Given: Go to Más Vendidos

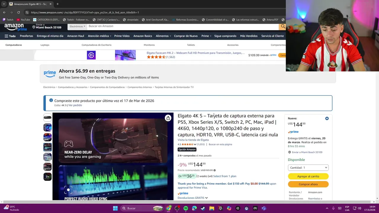Looking at the screenshot, I should [x=249, y=36].
